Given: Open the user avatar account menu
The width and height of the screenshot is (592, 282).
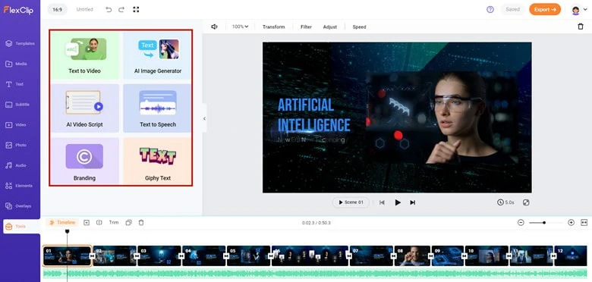Looking at the screenshot, I should 578,10.
